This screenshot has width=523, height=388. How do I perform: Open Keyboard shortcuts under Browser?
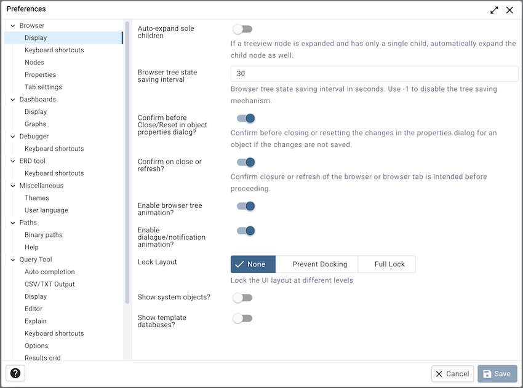click(54, 50)
